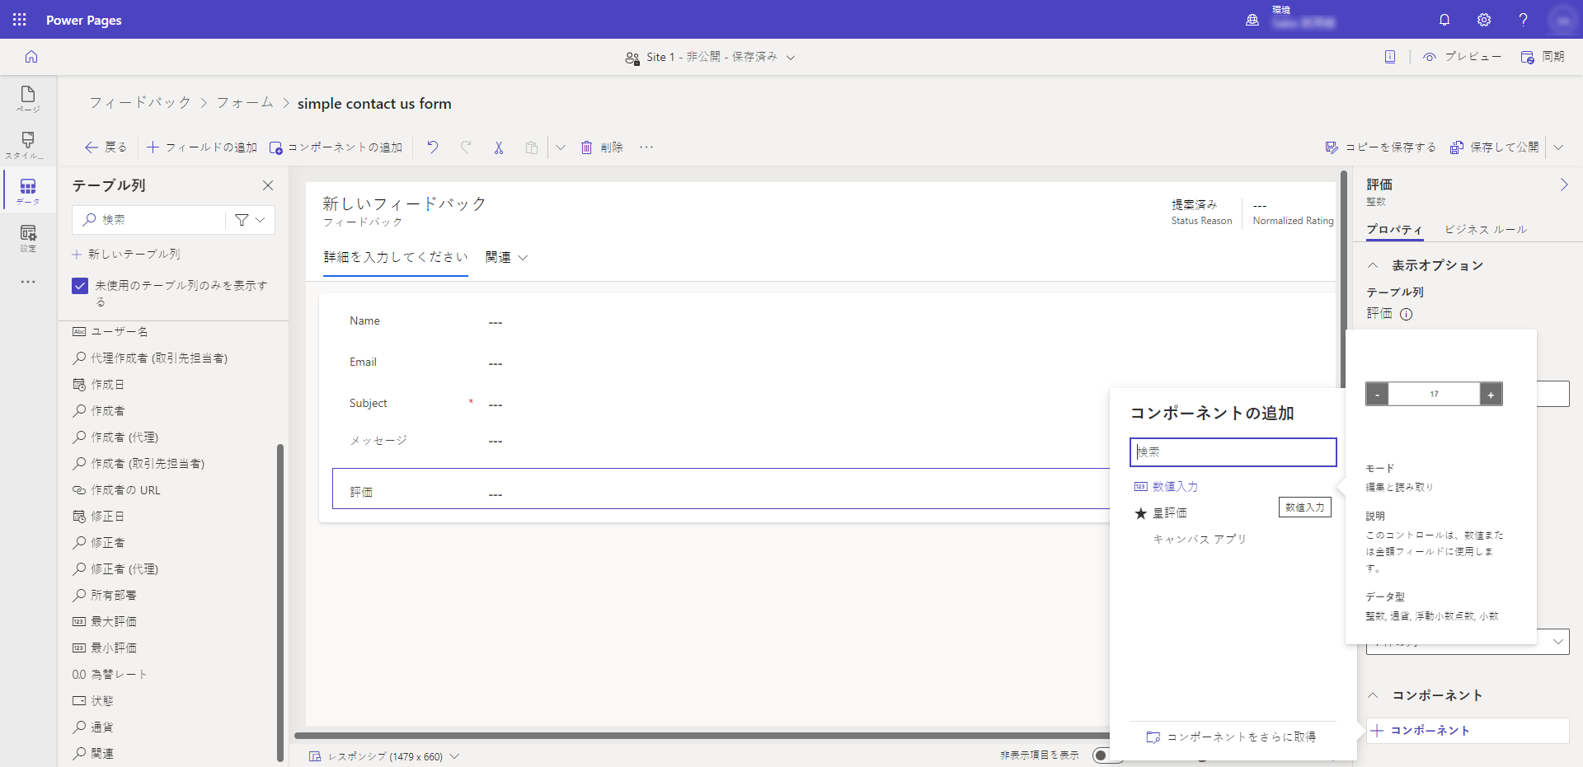Screen dimensions: 1583x767
Task: Open the filter icon in テーブル列 search
Action: coord(242,220)
